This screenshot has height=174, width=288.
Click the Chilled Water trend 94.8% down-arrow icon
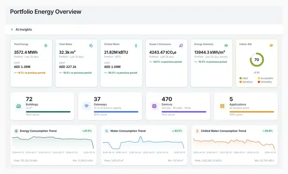264,131
